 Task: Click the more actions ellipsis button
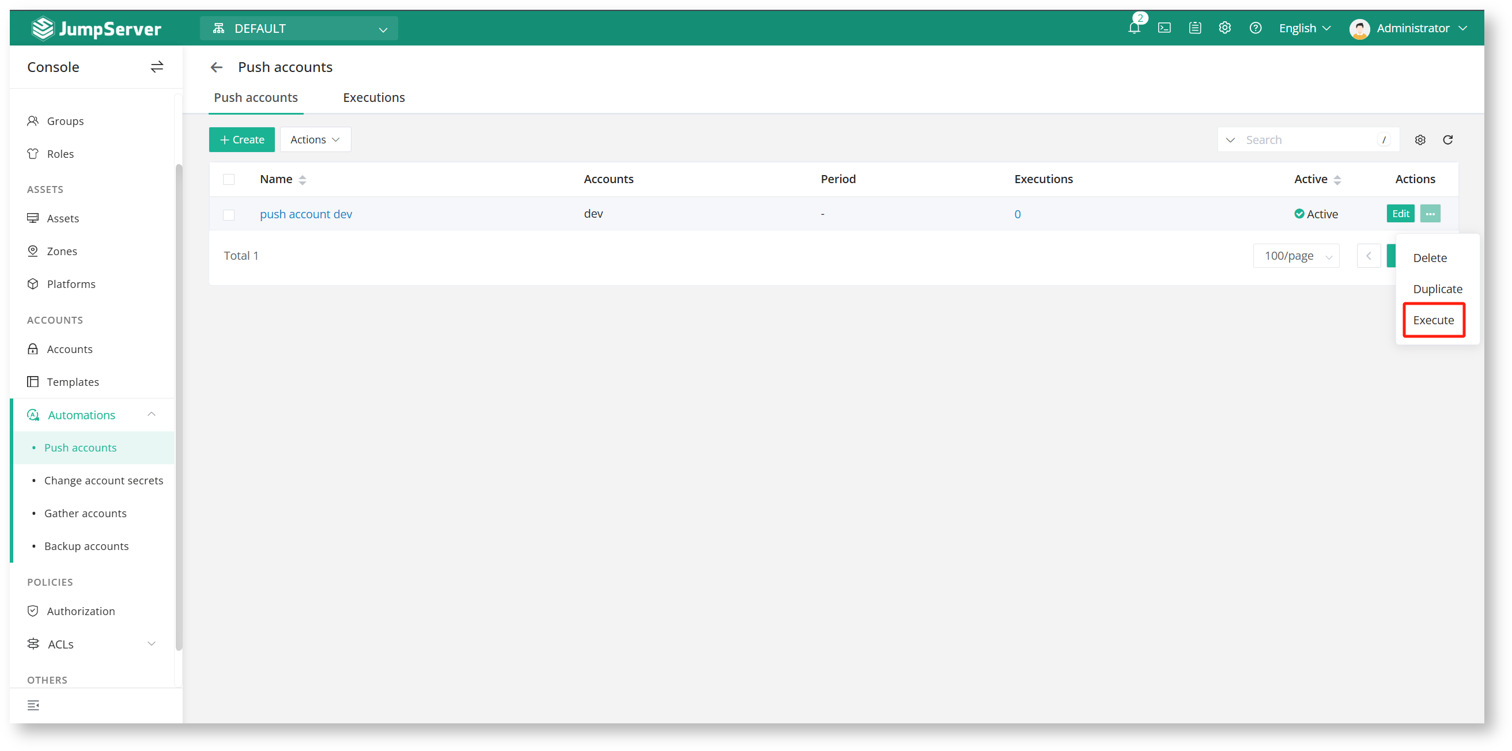click(1430, 214)
